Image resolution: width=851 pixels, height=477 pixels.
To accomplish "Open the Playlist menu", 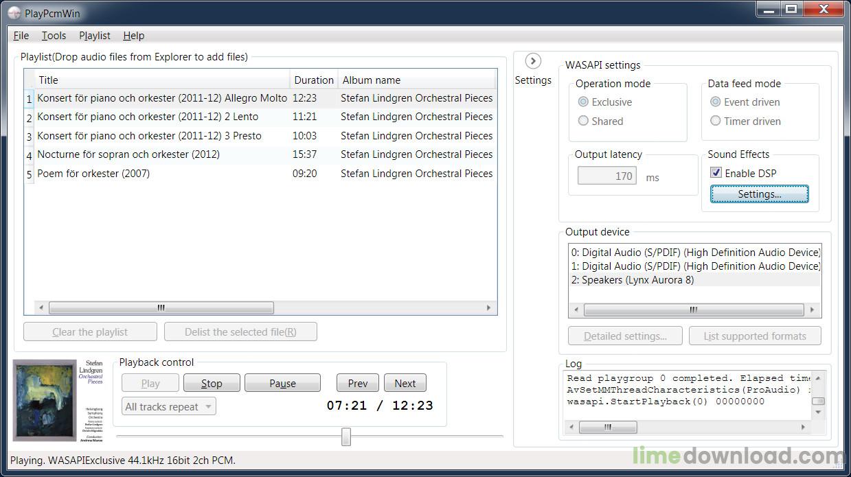I will (x=95, y=36).
